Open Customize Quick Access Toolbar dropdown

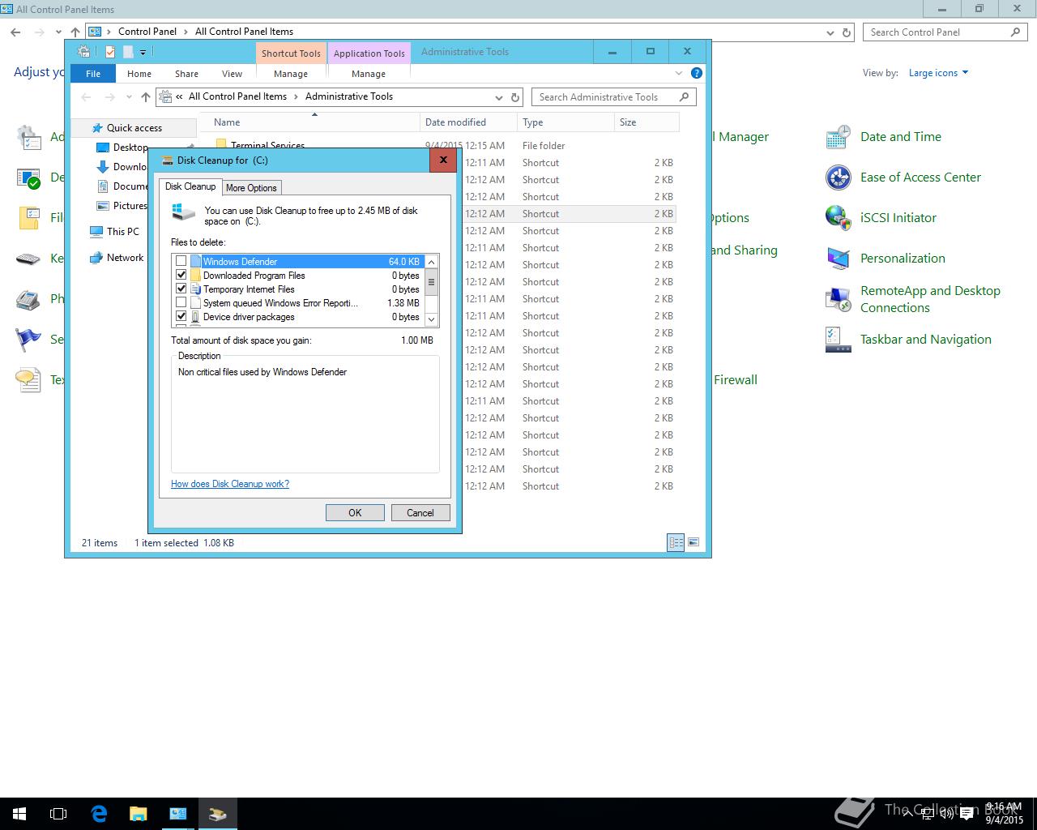[143, 52]
